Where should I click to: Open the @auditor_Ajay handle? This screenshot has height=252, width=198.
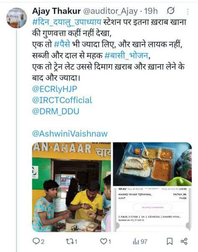111,11
